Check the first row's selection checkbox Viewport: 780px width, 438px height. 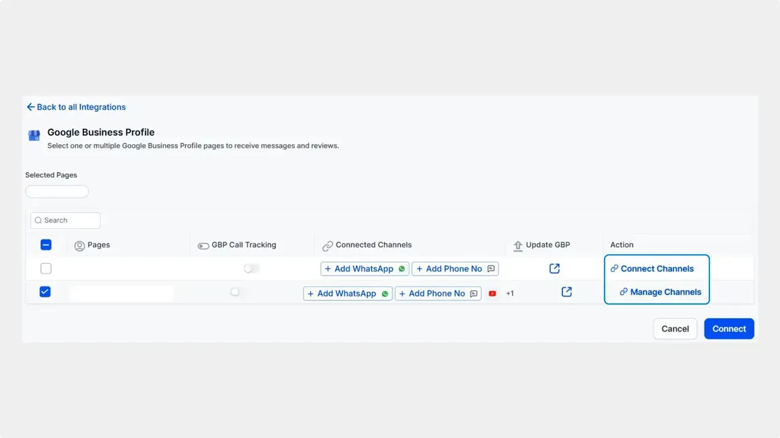[46, 268]
